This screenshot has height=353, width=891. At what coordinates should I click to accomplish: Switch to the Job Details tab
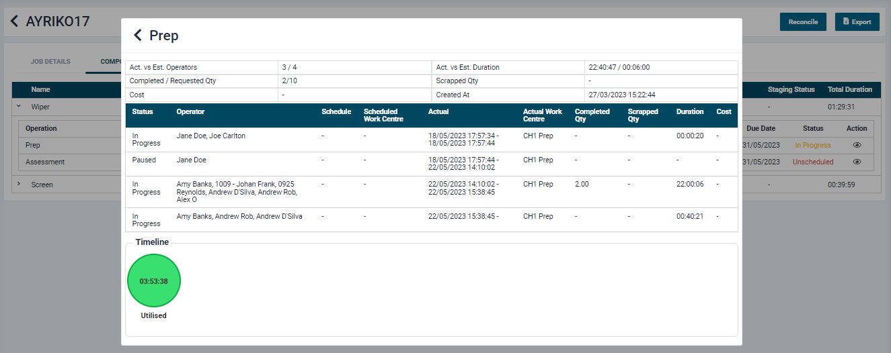click(x=50, y=62)
